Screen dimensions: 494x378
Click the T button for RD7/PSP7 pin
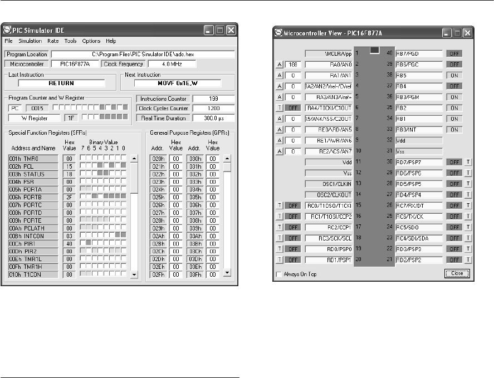tap(468, 162)
